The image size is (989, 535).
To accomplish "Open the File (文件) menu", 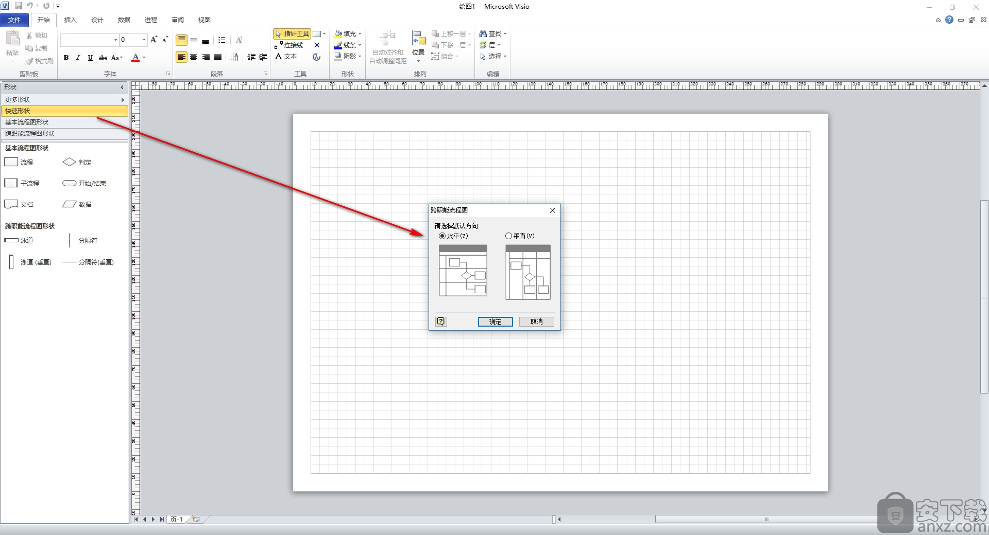I will (x=14, y=20).
